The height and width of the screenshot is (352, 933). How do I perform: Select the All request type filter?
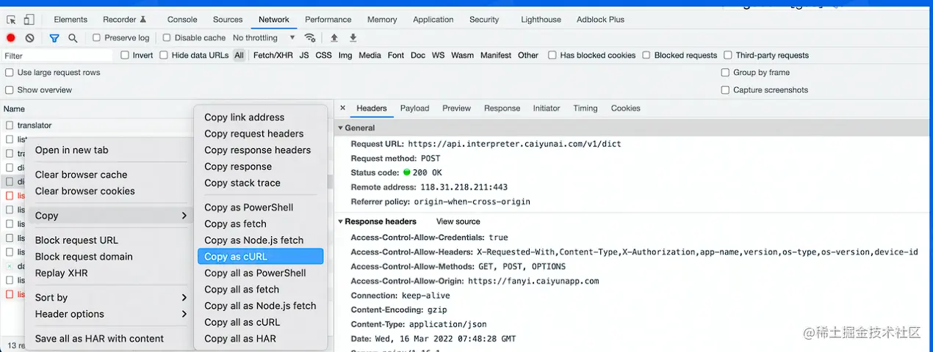click(x=239, y=55)
